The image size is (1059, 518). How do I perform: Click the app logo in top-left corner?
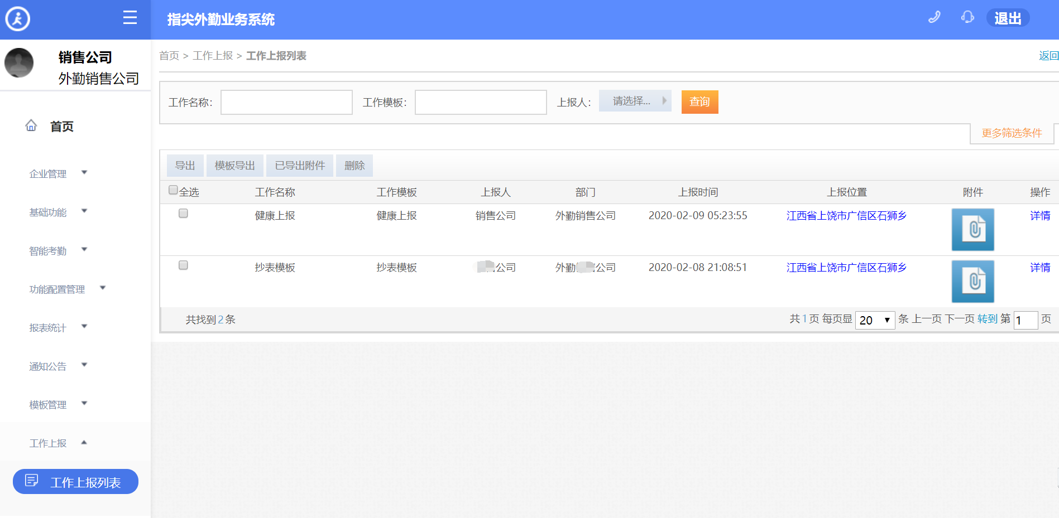click(x=18, y=19)
